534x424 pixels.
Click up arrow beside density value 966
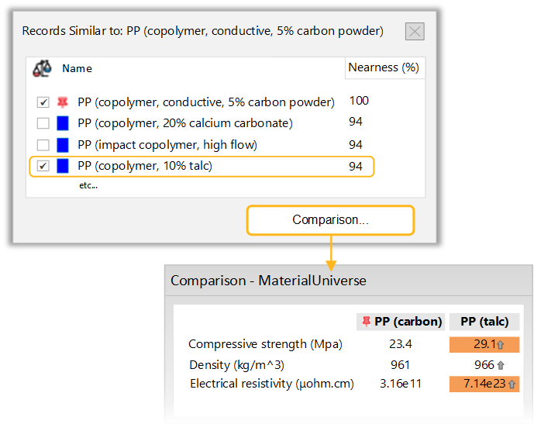[501, 365]
